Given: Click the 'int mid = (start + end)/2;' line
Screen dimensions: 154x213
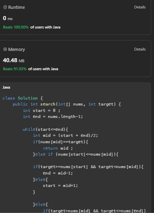Looking at the screenshot, I should pyautogui.click(x=66, y=136).
